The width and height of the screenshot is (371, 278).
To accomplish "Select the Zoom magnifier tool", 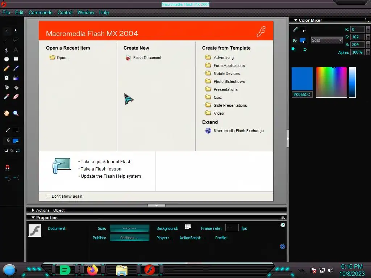I will (x=16, y=113).
